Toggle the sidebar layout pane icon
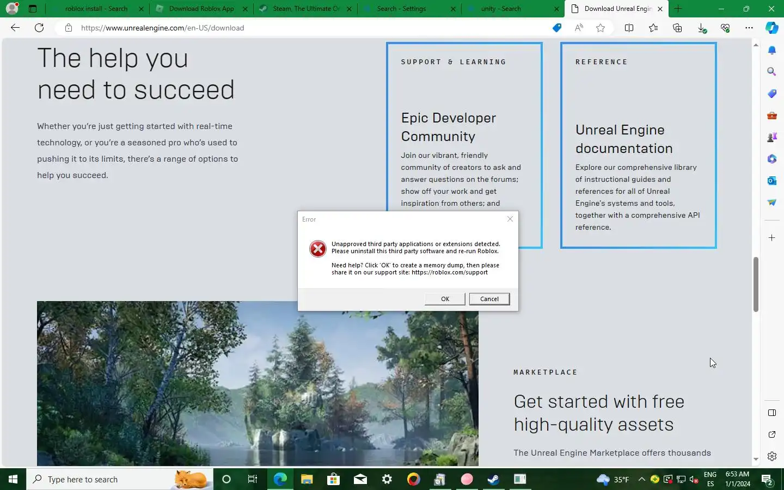 pyautogui.click(x=772, y=413)
